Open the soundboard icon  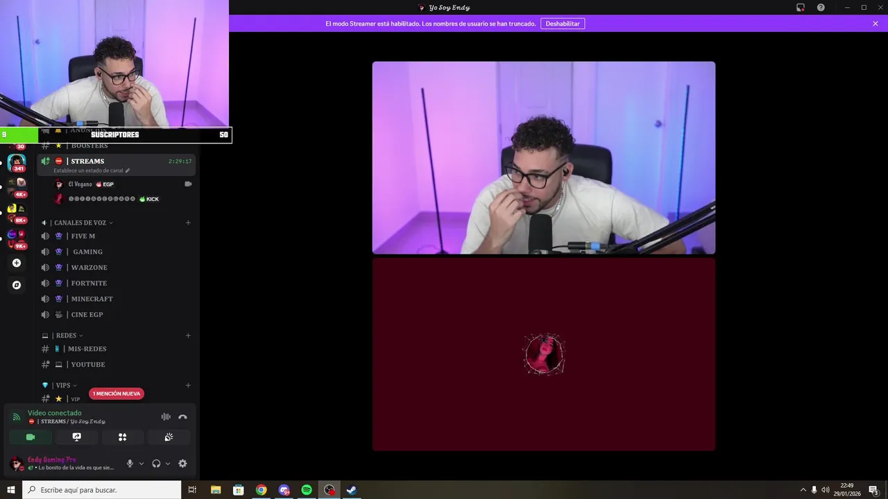tap(169, 437)
